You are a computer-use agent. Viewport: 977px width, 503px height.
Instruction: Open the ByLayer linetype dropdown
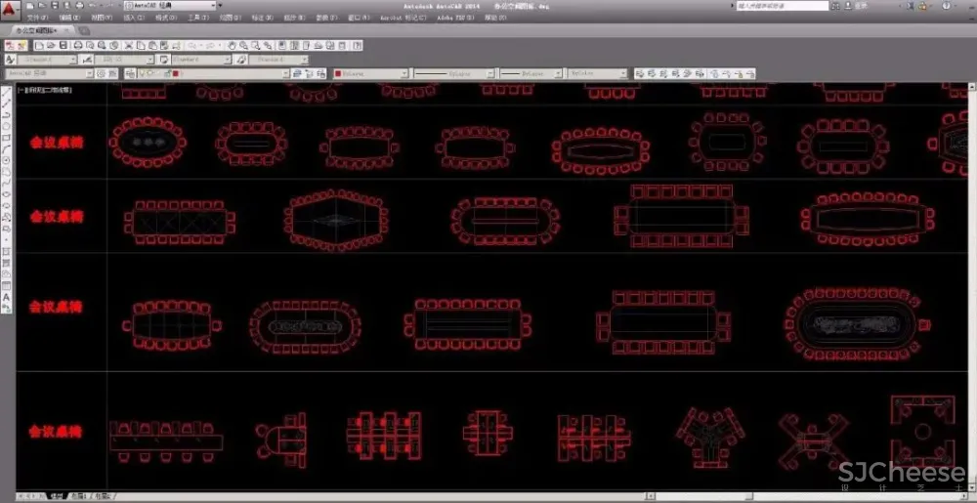pos(452,73)
